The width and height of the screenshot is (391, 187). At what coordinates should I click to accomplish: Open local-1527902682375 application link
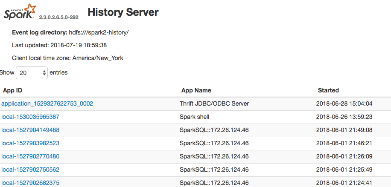(30, 183)
